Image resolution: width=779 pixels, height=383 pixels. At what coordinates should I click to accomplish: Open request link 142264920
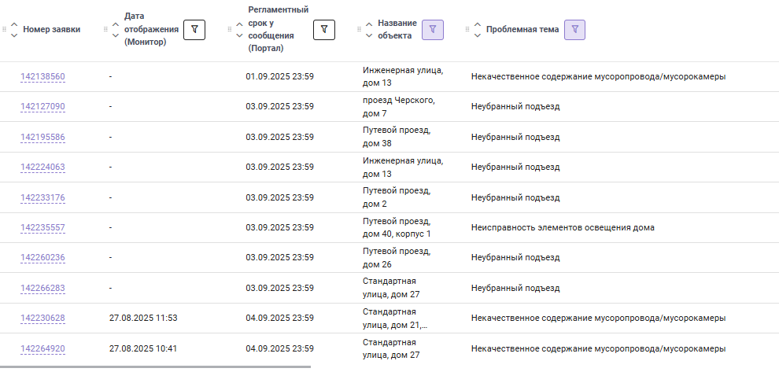[42, 348]
